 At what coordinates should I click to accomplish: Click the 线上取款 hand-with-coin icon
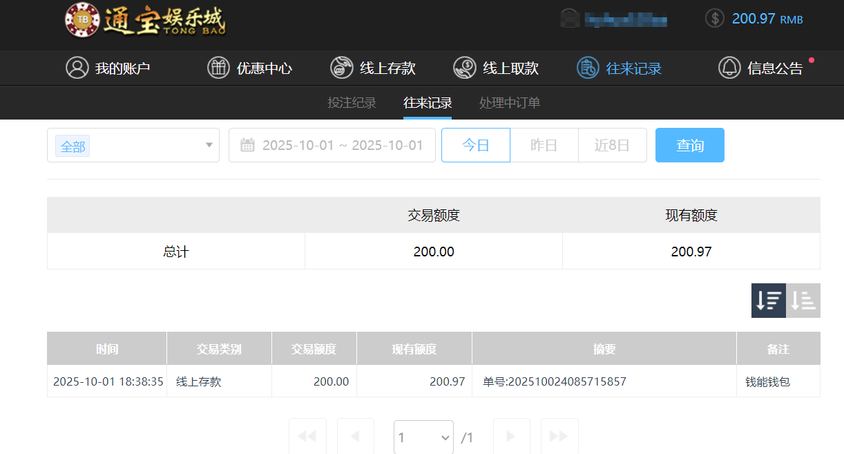(465, 68)
